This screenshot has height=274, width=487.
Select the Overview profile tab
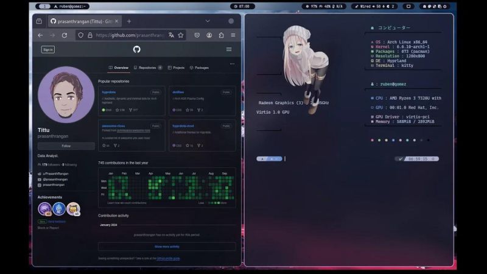pos(118,68)
